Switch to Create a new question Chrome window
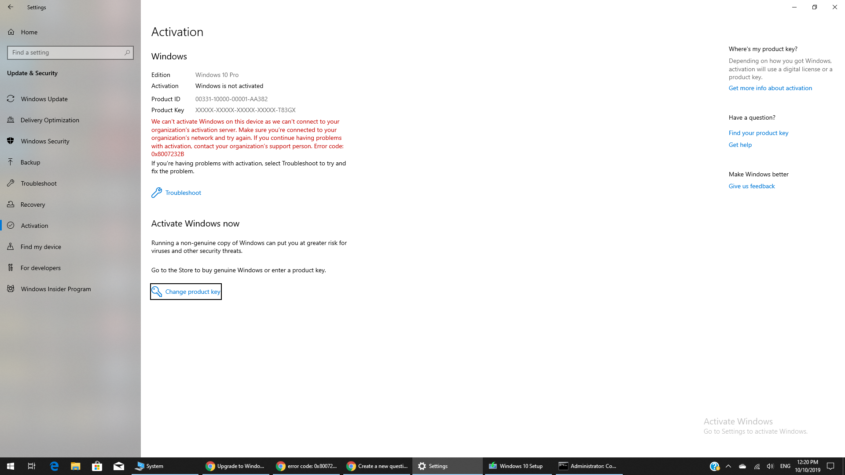 click(x=377, y=466)
